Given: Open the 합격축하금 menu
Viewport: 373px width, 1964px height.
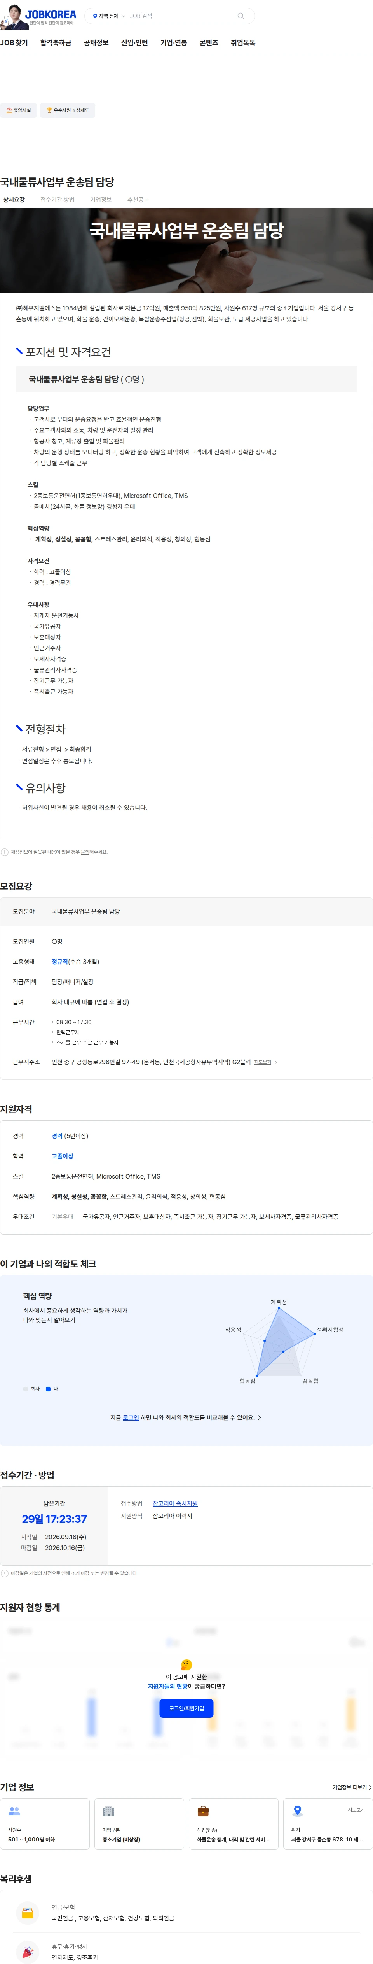Looking at the screenshot, I should click(x=56, y=43).
